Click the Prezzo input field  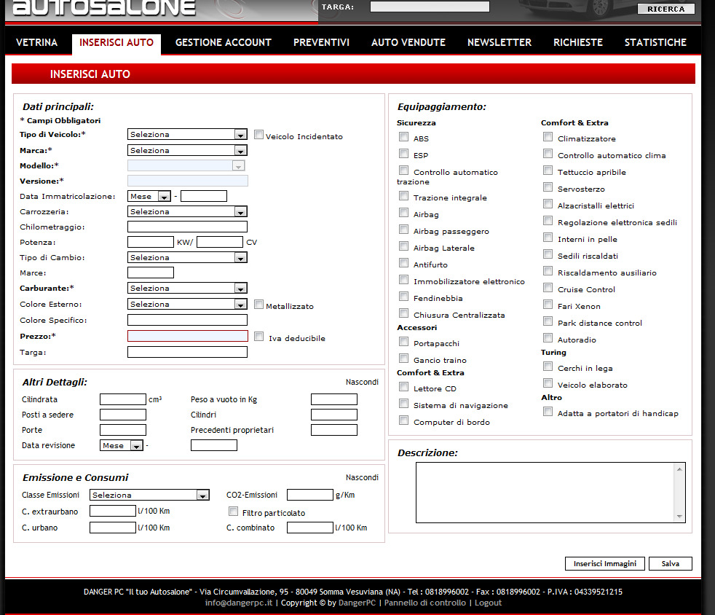[x=188, y=336]
